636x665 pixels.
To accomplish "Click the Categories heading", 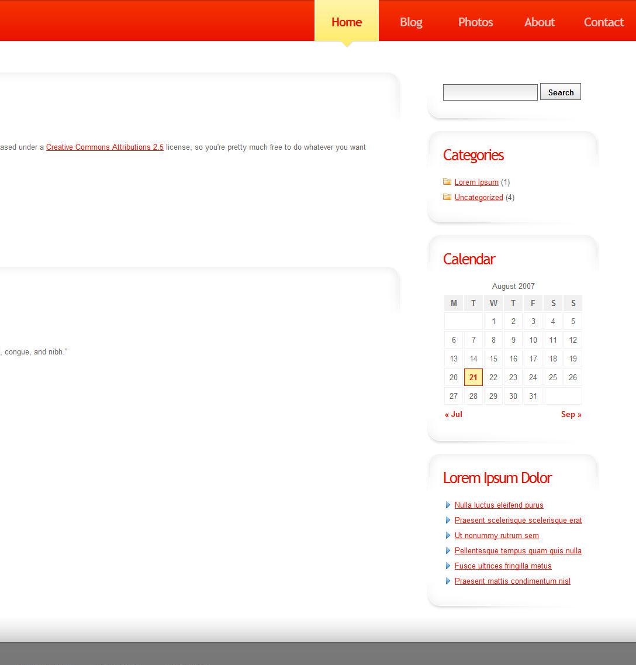I will tap(473, 155).
